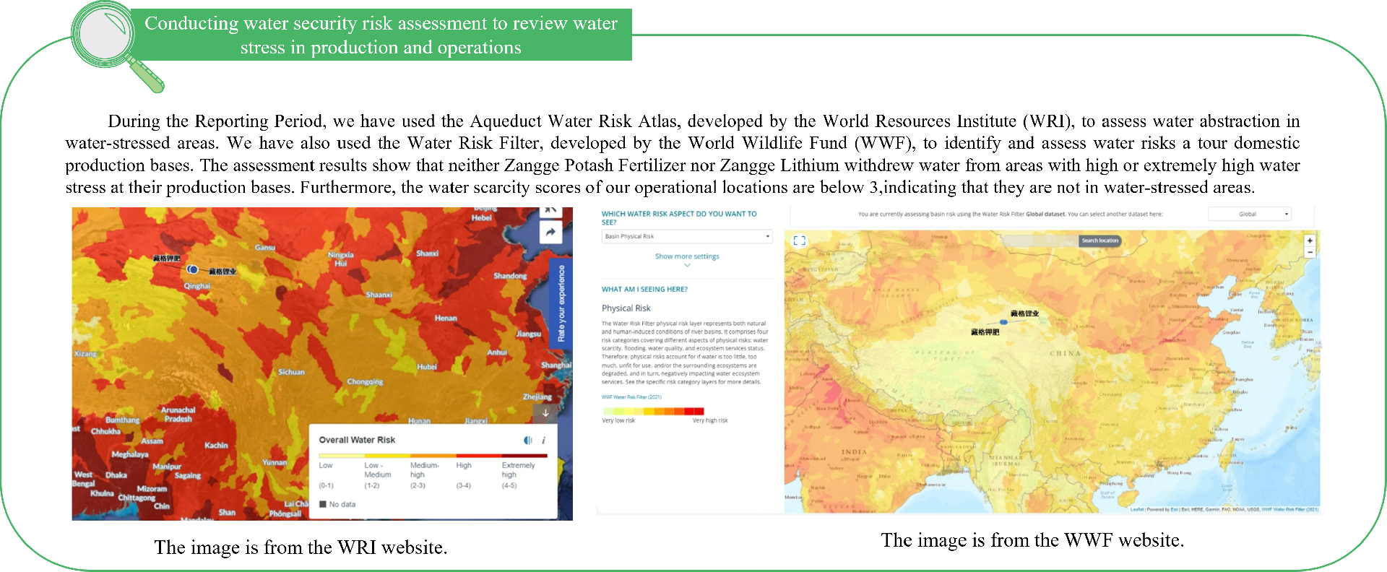Viewport: 1387px width, 572px height.
Task: Click the WWF website image caption
Action: point(1032,540)
